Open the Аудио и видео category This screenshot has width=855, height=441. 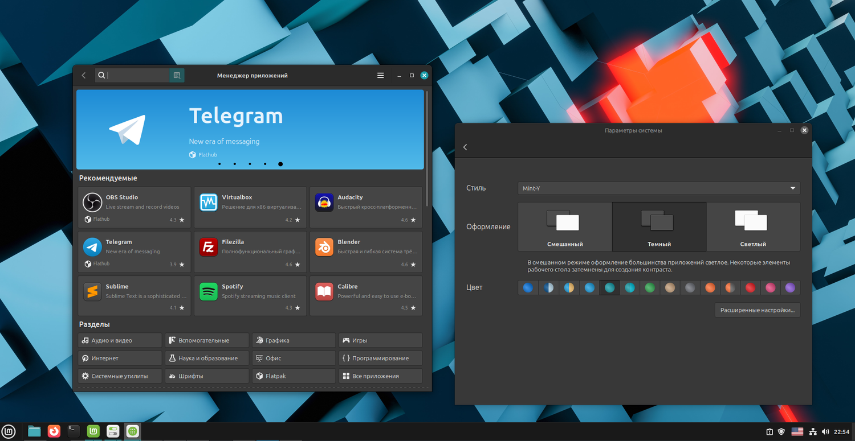coord(120,340)
